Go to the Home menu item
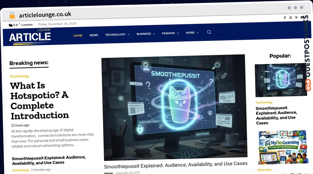The height and width of the screenshot is (174, 313). point(78,36)
